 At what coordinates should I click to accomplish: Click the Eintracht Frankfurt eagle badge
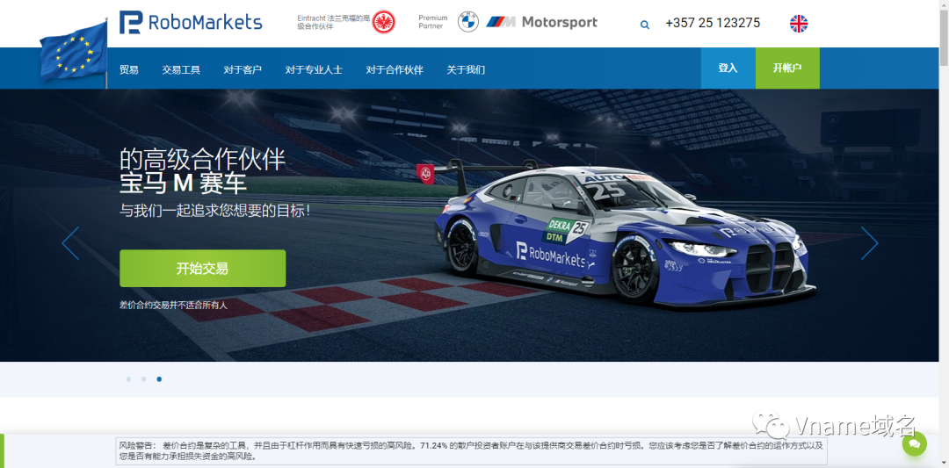coord(383,22)
